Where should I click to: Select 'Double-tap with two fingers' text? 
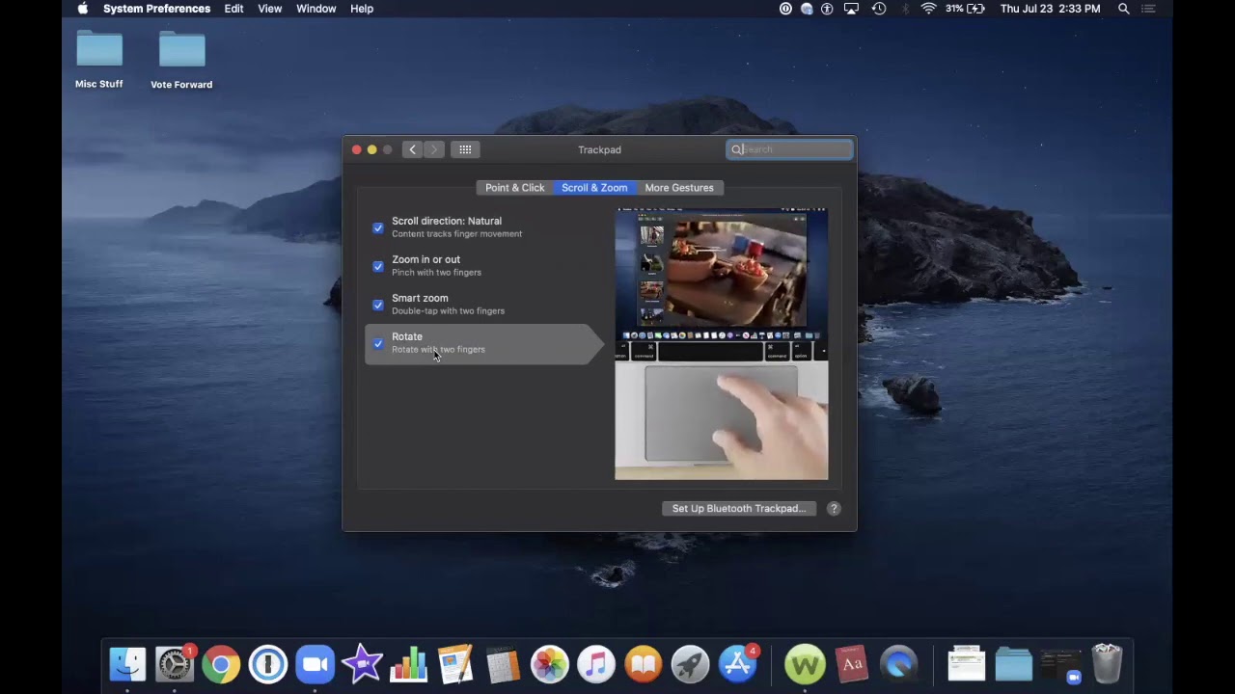click(x=448, y=311)
